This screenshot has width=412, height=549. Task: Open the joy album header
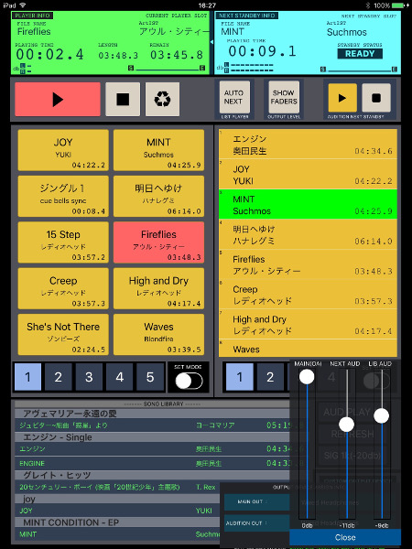coord(117,499)
